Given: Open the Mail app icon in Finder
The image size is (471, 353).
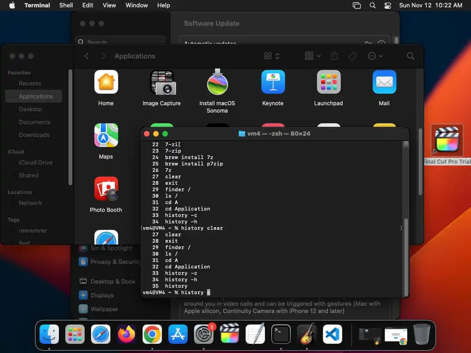Looking at the screenshot, I should click(x=384, y=82).
